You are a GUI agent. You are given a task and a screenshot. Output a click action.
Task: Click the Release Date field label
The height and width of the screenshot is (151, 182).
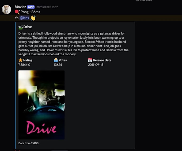[102, 60]
